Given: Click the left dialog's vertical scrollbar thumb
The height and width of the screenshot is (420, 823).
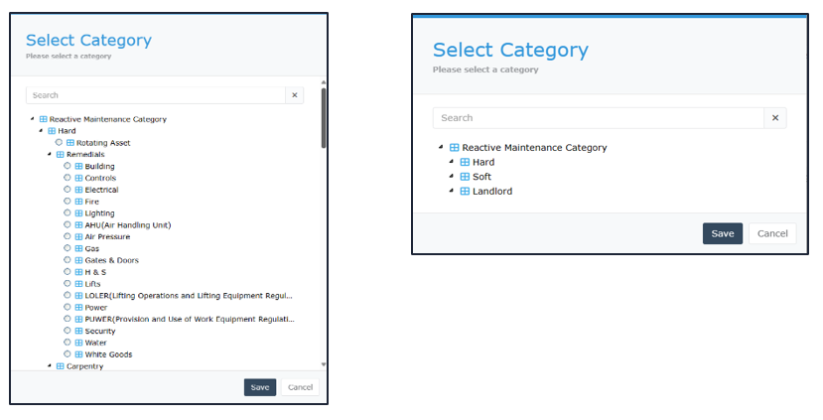Looking at the screenshot, I should tap(324, 117).
